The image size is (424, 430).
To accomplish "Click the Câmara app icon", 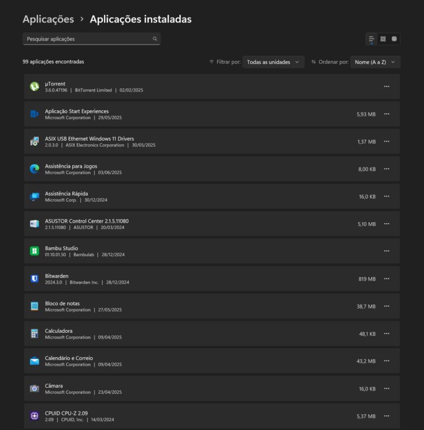I will (34, 388).
